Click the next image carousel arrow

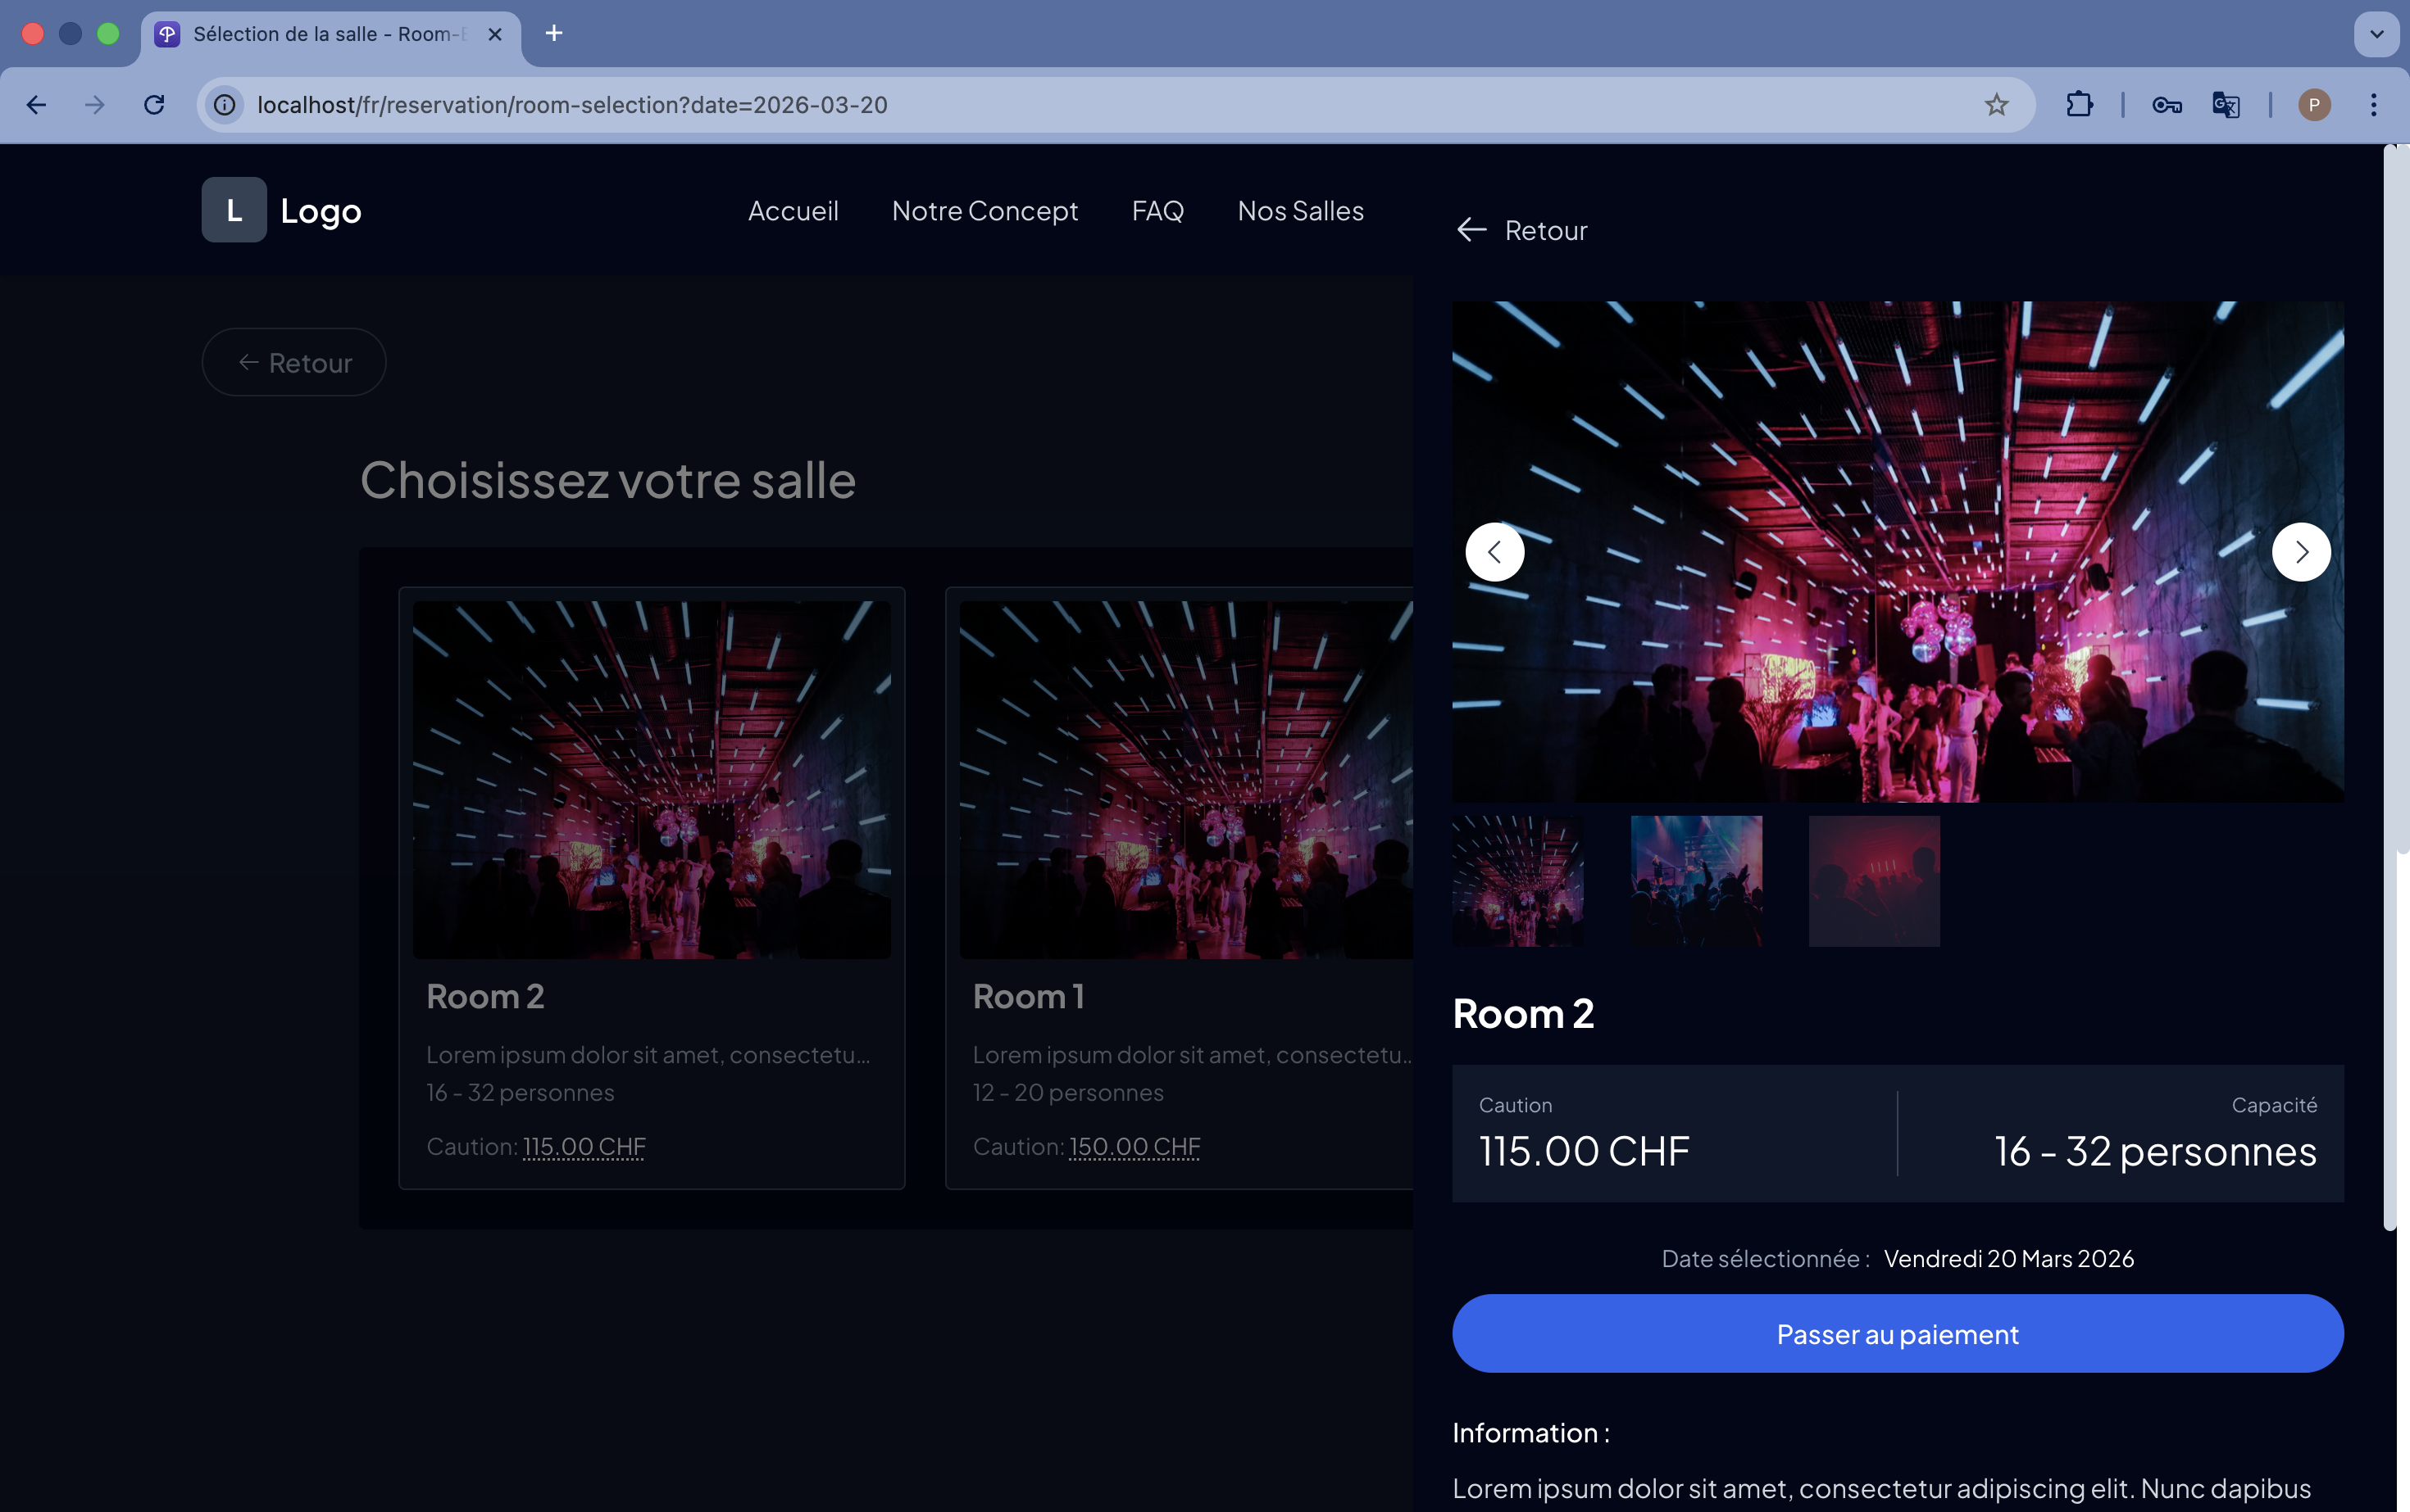point(2301,552)
